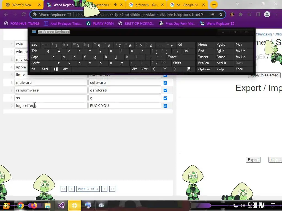Viewport: 282px width, 211px height.
Task: Go to first page with << button
Action: coord(64,189)
